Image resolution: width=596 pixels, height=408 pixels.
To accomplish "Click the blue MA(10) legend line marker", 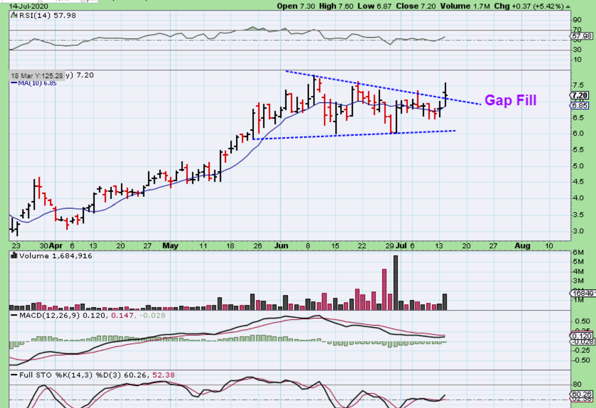I will (x=14, y=83).
